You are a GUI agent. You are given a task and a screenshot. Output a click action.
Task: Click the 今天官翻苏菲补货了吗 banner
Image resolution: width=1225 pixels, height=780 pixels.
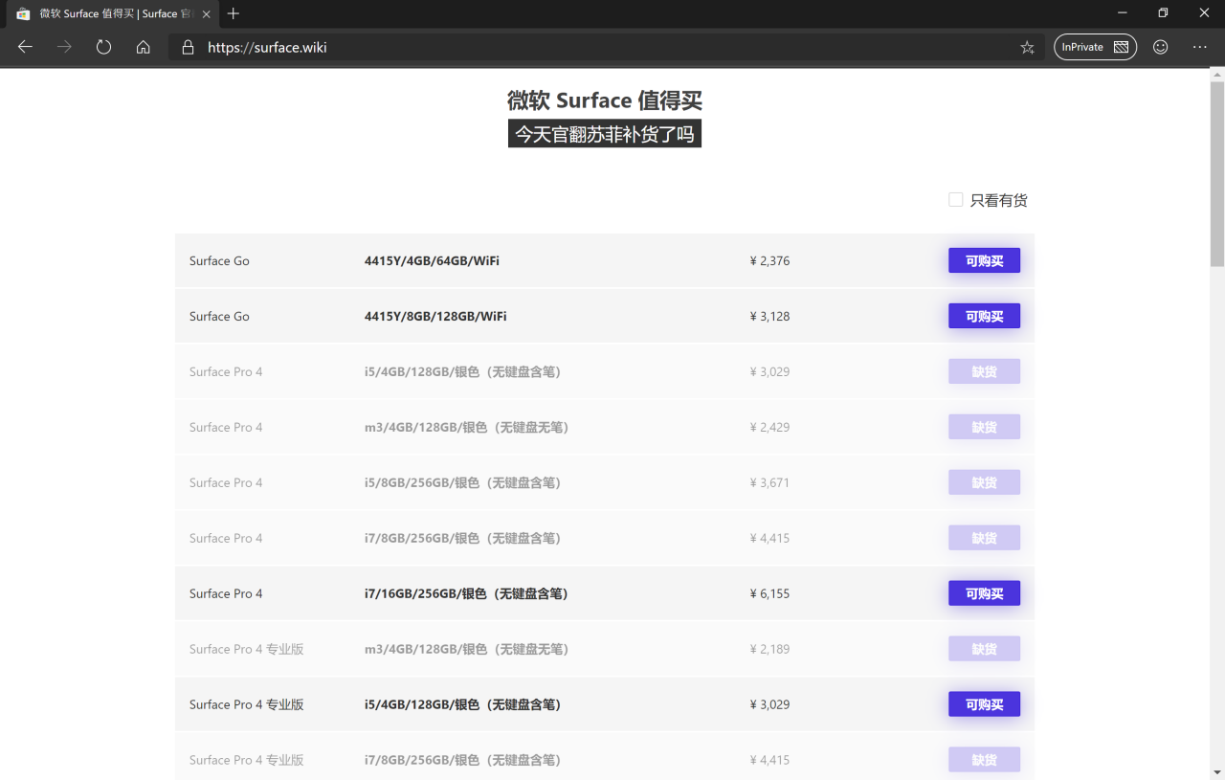pos(604,133)
